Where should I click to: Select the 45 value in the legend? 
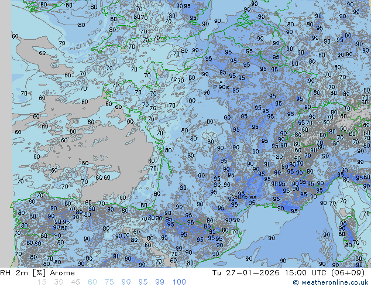coord(75,282)
